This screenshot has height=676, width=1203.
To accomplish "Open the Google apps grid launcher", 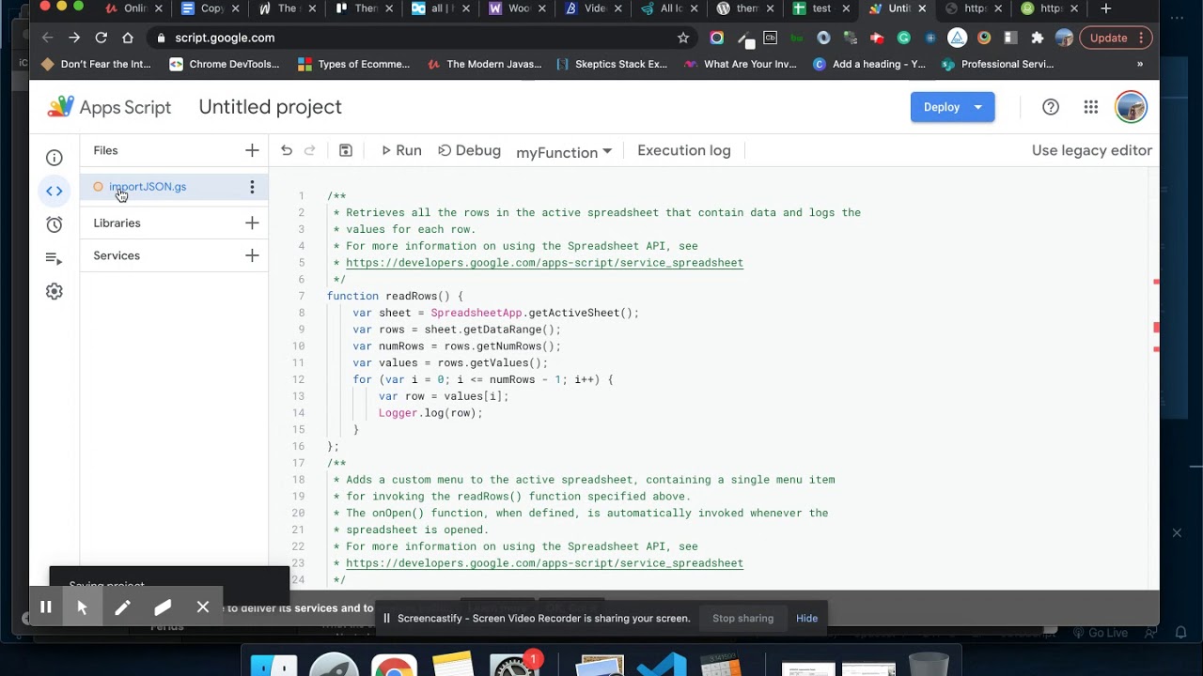I will (1090, 107).
